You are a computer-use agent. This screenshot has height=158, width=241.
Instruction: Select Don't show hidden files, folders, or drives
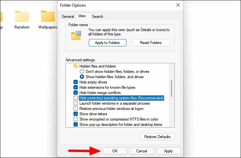(x=82, y=72)
